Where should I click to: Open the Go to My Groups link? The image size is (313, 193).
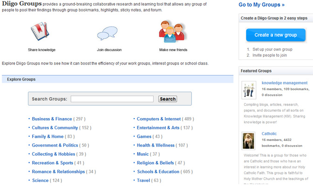point(261,5)
